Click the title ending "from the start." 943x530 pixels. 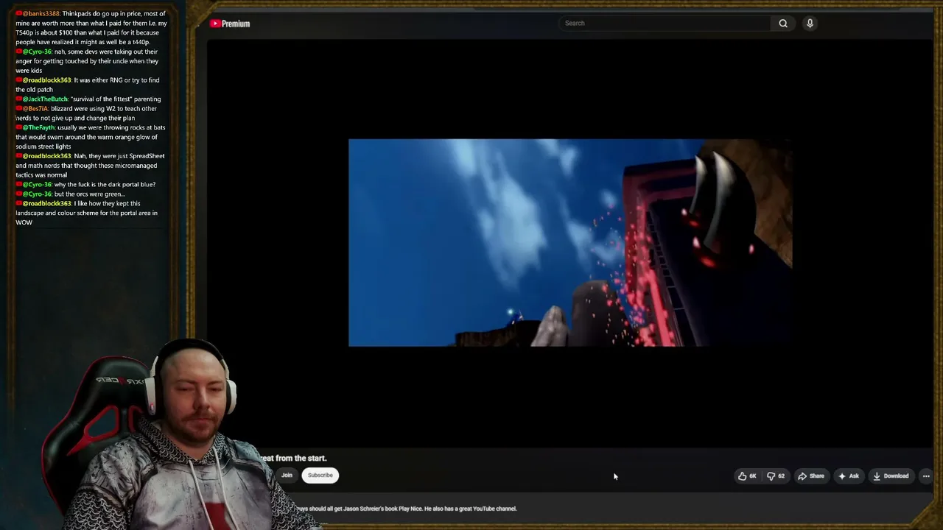pos(293,458)
